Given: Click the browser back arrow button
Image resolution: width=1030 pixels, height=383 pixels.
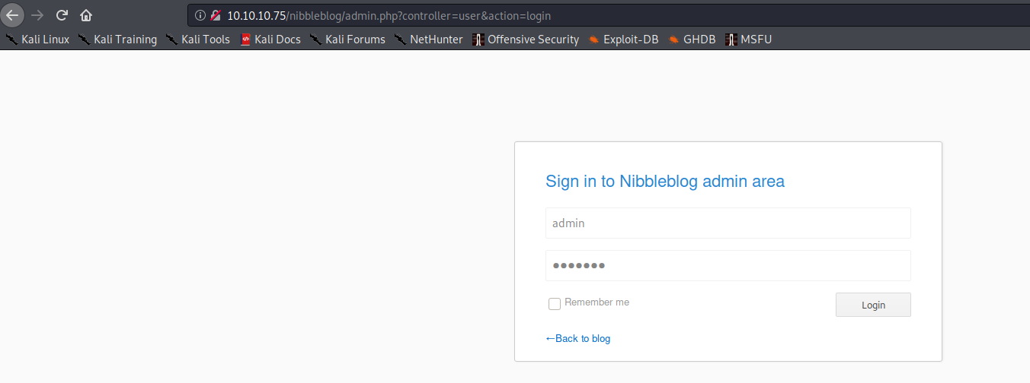Looking at the screenshot, I should pyautogui.click(x=13, y=15).
